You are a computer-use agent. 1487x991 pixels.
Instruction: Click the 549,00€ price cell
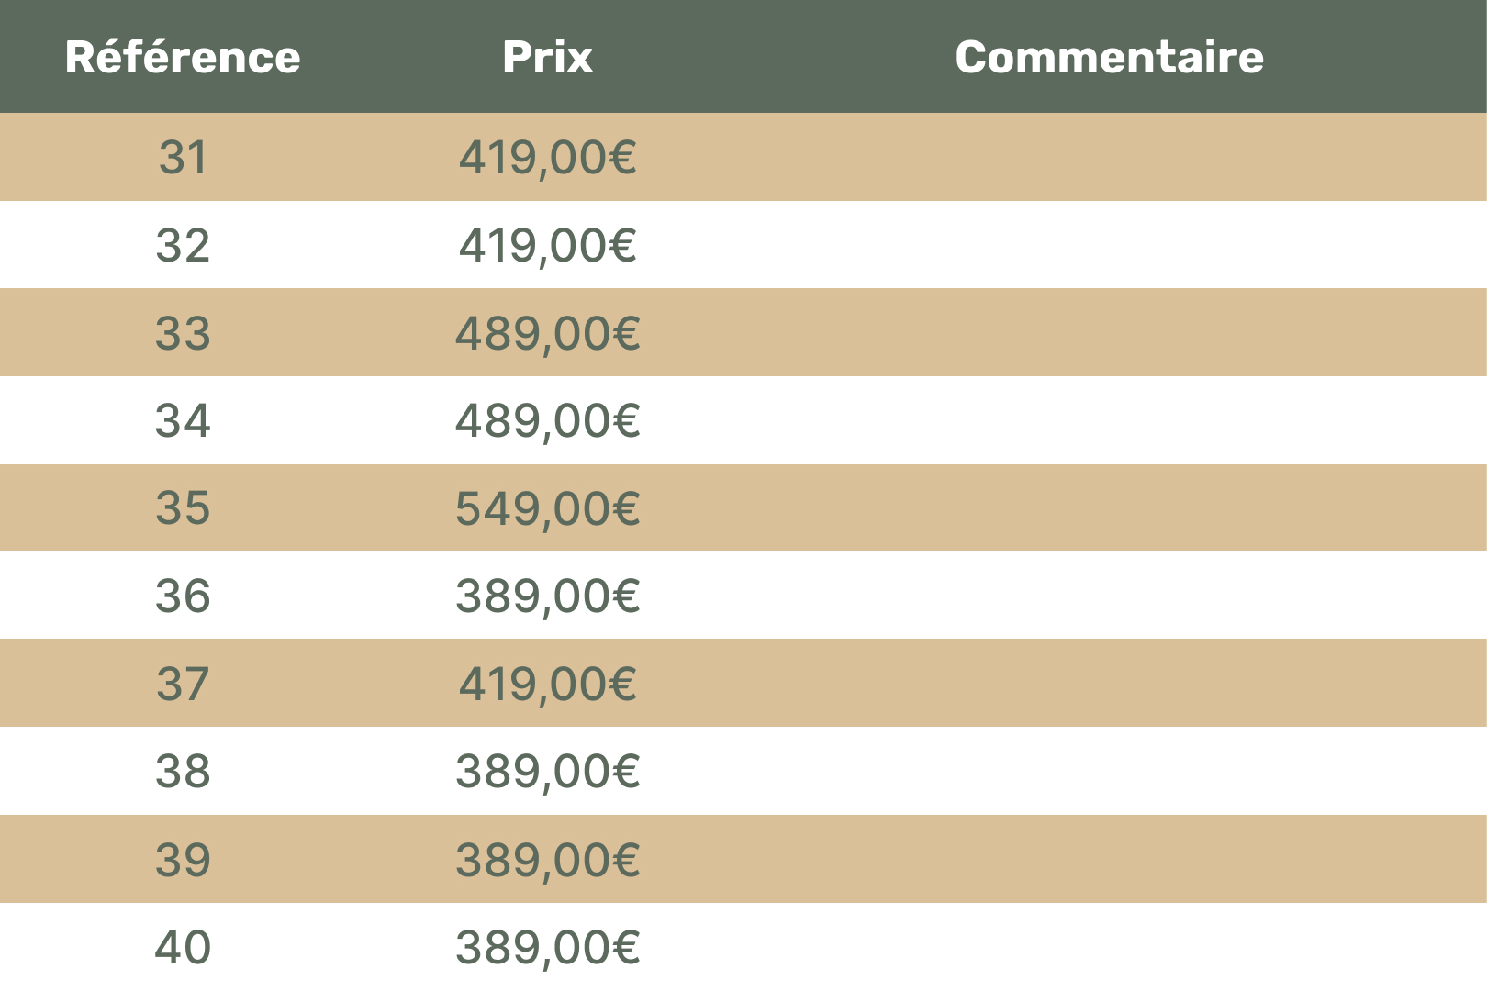click(x=547, y=507)
